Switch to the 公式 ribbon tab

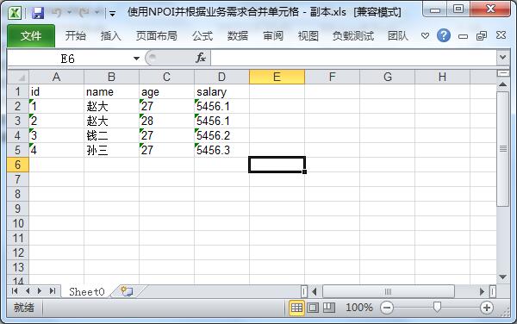pos(202,35)
